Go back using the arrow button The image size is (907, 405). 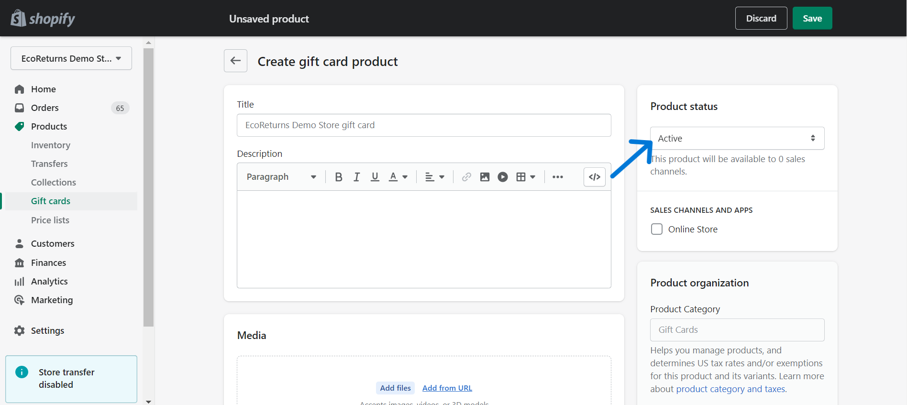pyautogui.click(x=235, y=61)
